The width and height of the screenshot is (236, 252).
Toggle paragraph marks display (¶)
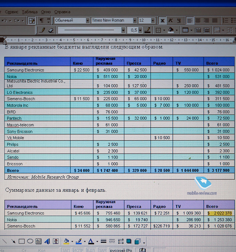click(42, 21)
